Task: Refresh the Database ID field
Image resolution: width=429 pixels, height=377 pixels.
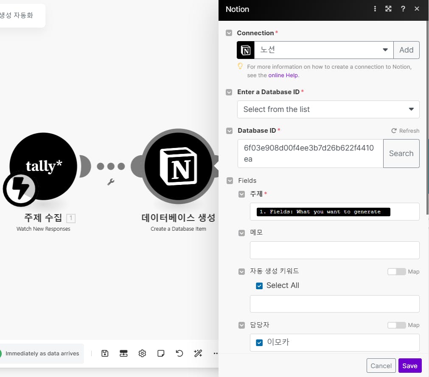Action: pos(405,131)
